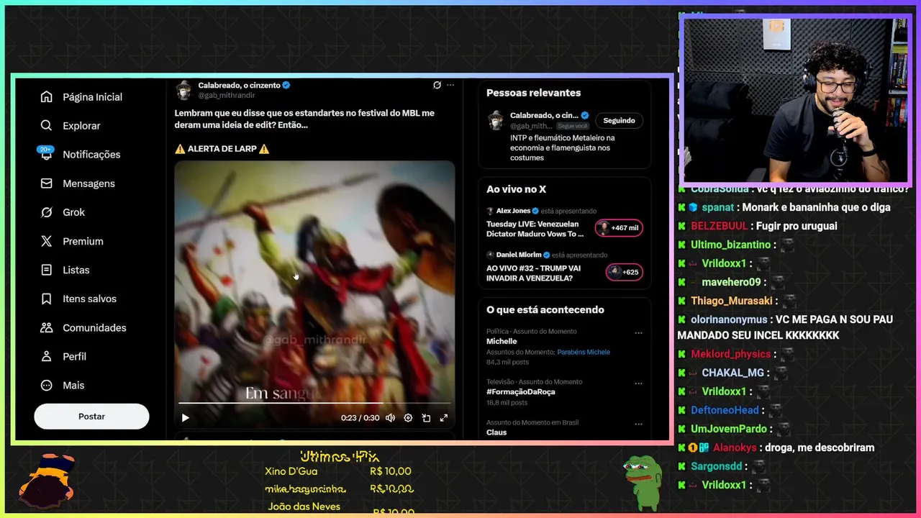This screenshot has height=518, width=921.
Task: Click the DeftoneoHead username in chat
Action: 725,410
